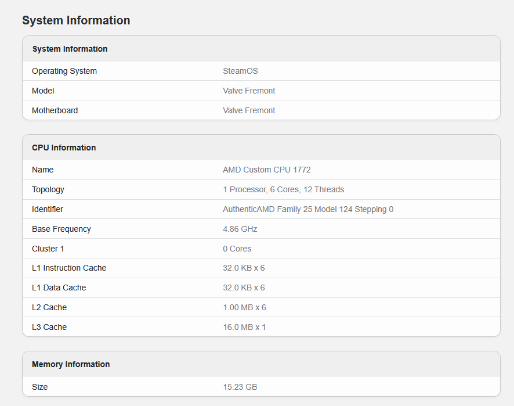The image size is (514, 406).
Task: Select the 16.0 MB x 1 value
Action: pyautogui.click(x=245, y=327)
